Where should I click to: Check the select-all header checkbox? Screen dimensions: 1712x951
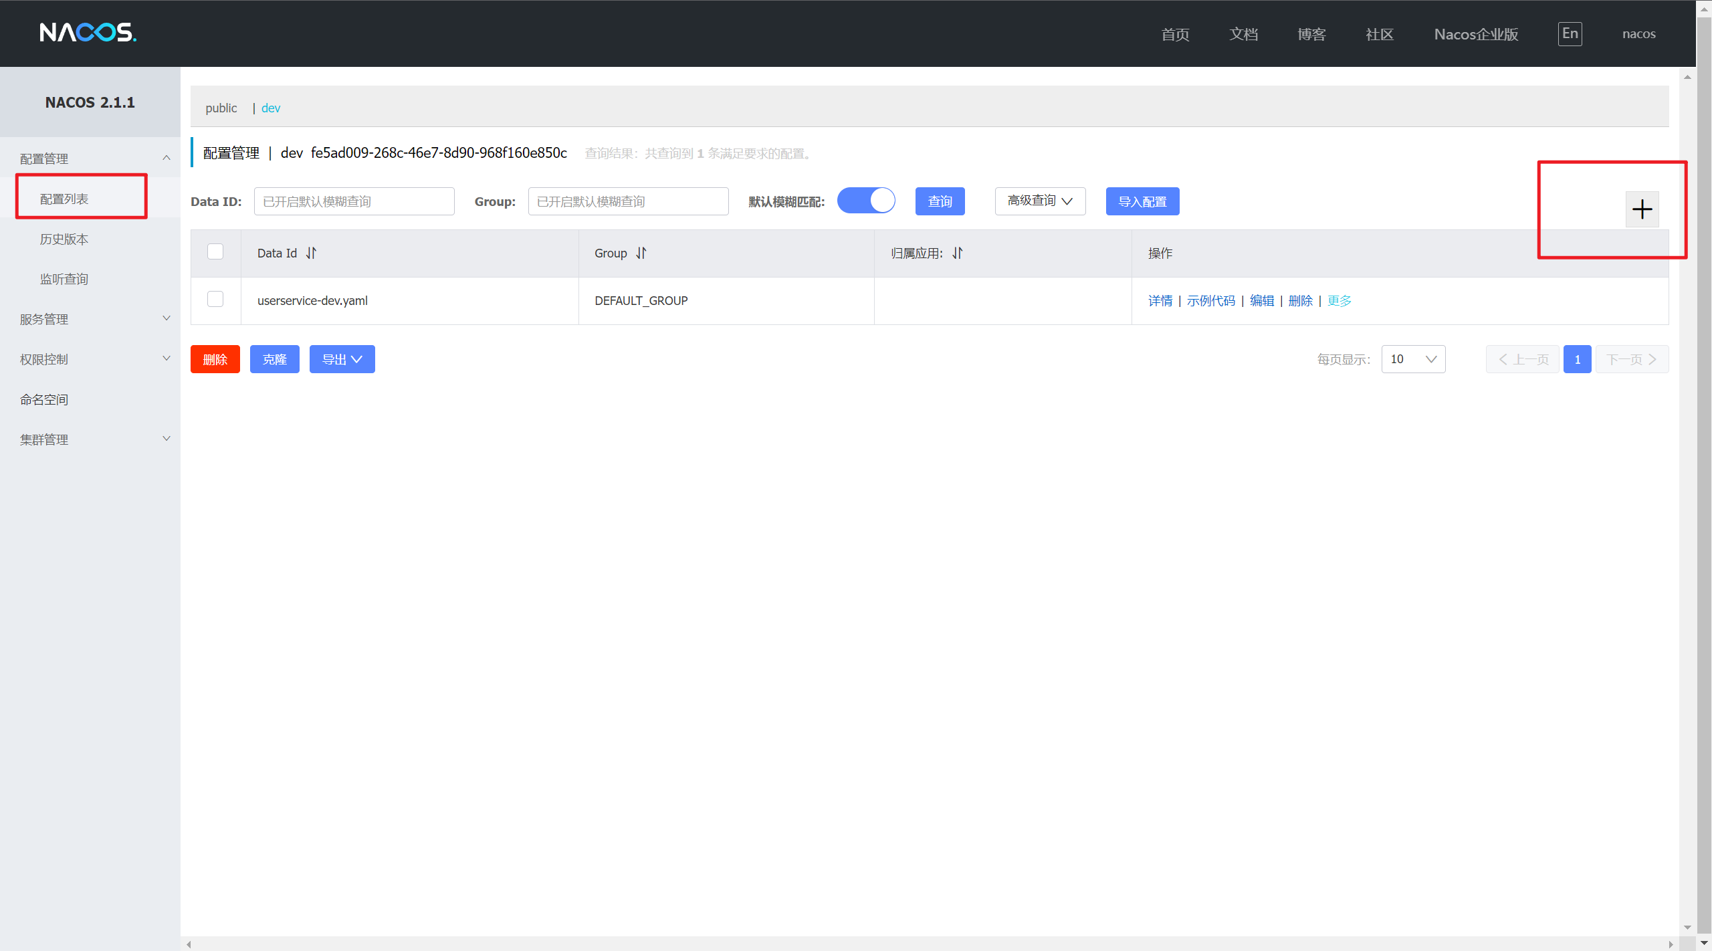[x=215, y=251]
